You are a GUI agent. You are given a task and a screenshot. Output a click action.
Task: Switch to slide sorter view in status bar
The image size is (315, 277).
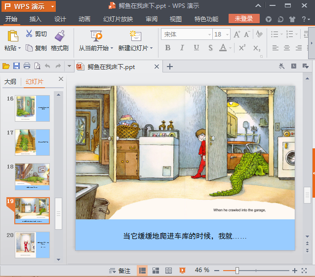point(156,271)
